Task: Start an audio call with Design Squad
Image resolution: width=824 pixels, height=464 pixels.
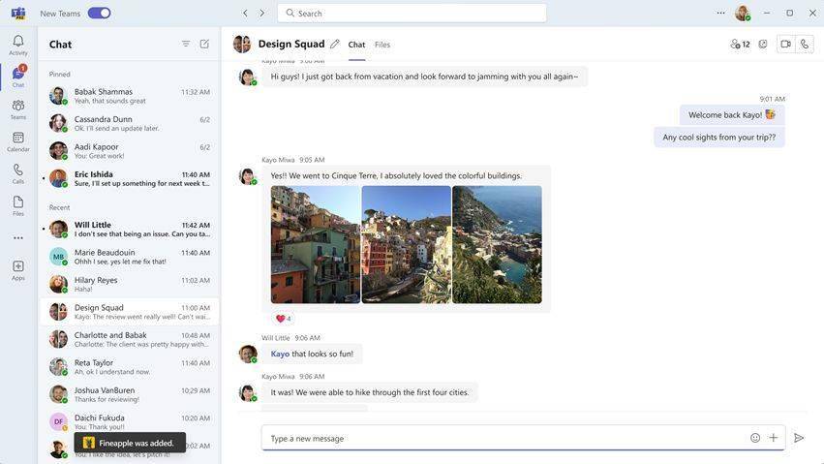Action: point(805,45)
